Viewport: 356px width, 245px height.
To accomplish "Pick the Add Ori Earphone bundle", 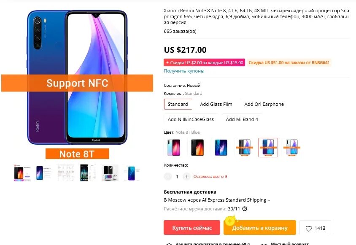I will (264, 104).
